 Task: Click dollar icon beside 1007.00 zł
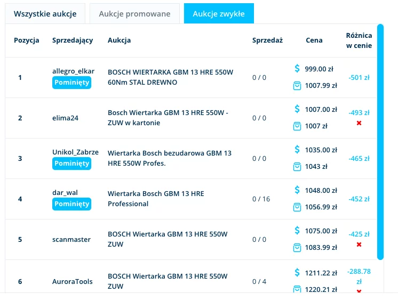click(x=297, y=109)
